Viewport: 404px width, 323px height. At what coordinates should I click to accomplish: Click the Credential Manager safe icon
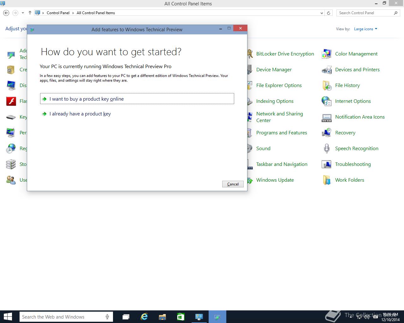point(11,70)
